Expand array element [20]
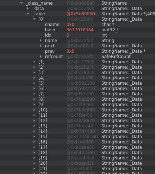Screen dimensions: 155x174 [x=34, y=163]
